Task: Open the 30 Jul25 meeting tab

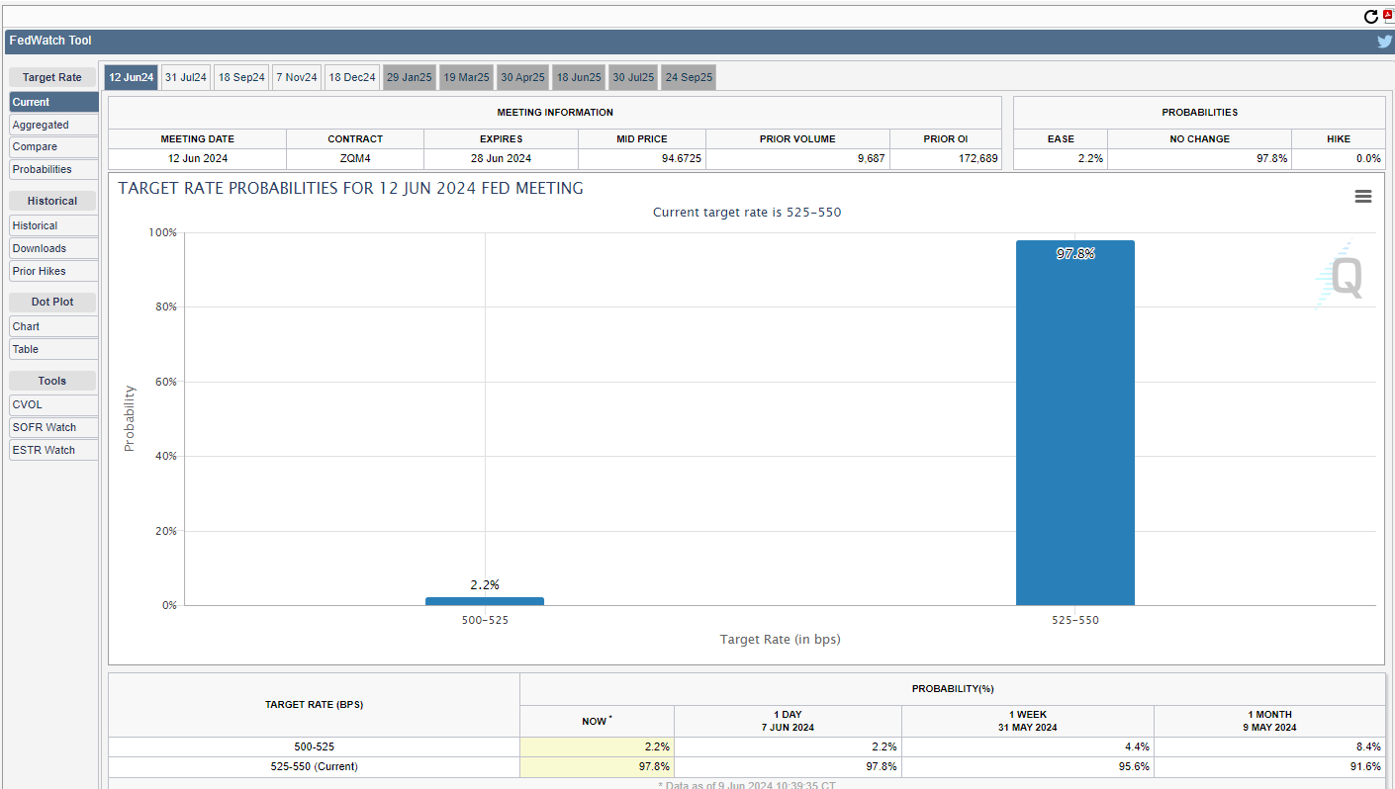Action: click(x=633, y=77)
